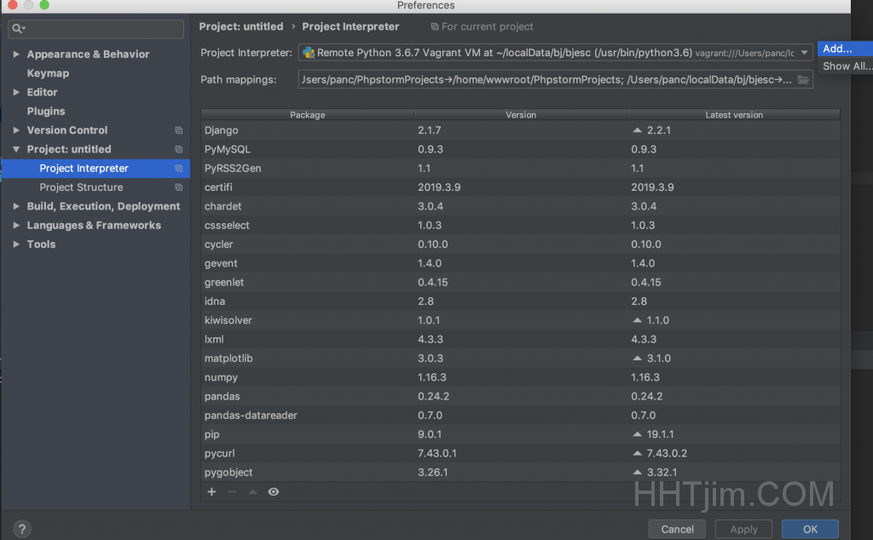The image size is (873, 540).
Task: Click the Upgrade Package arrow icon
Action: (251, 491)
